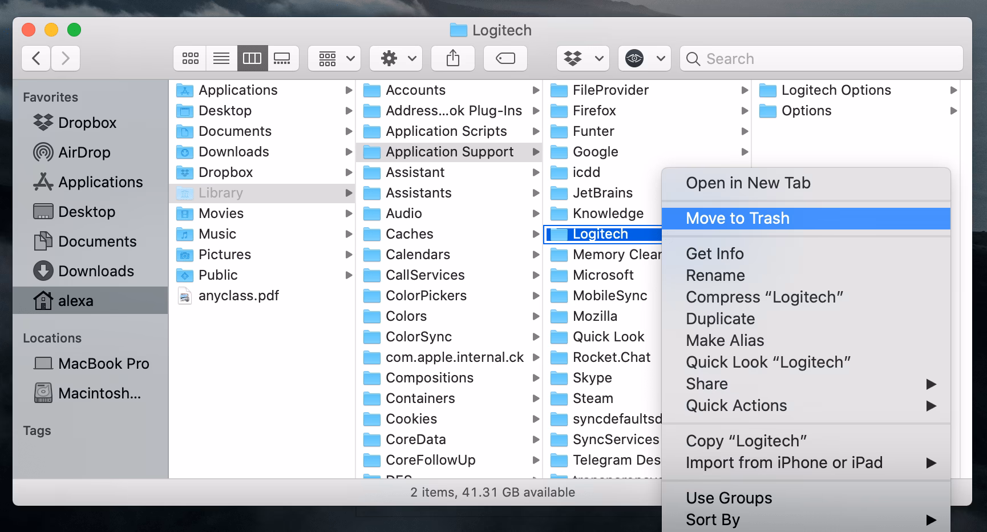Image resolution: width=987 pixels, height=532 pixels.
Task: Choose Make Alias
Action: coord(806,341)
